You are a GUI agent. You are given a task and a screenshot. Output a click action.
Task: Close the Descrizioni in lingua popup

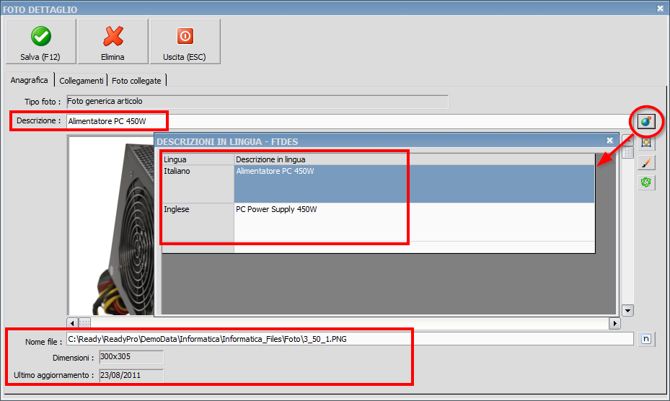tap(609, 141)
